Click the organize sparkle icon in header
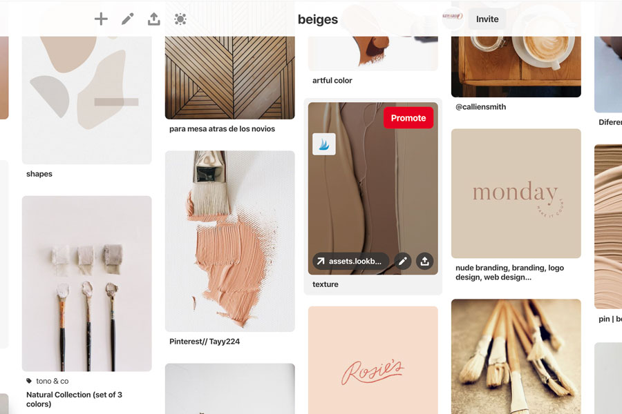 click(x=180, y=19)
